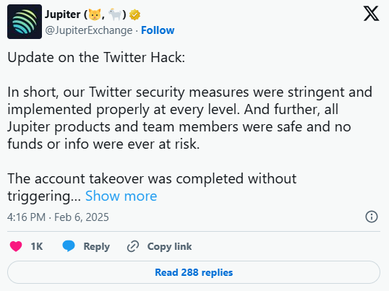Open the 4:16 PM Feb 6, 2025 timestamp

pyautogui.click(x=58, y=217)
